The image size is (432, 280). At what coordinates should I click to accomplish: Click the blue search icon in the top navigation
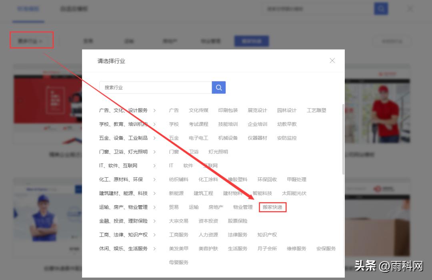pyautogui.click(x=380, y=8)
